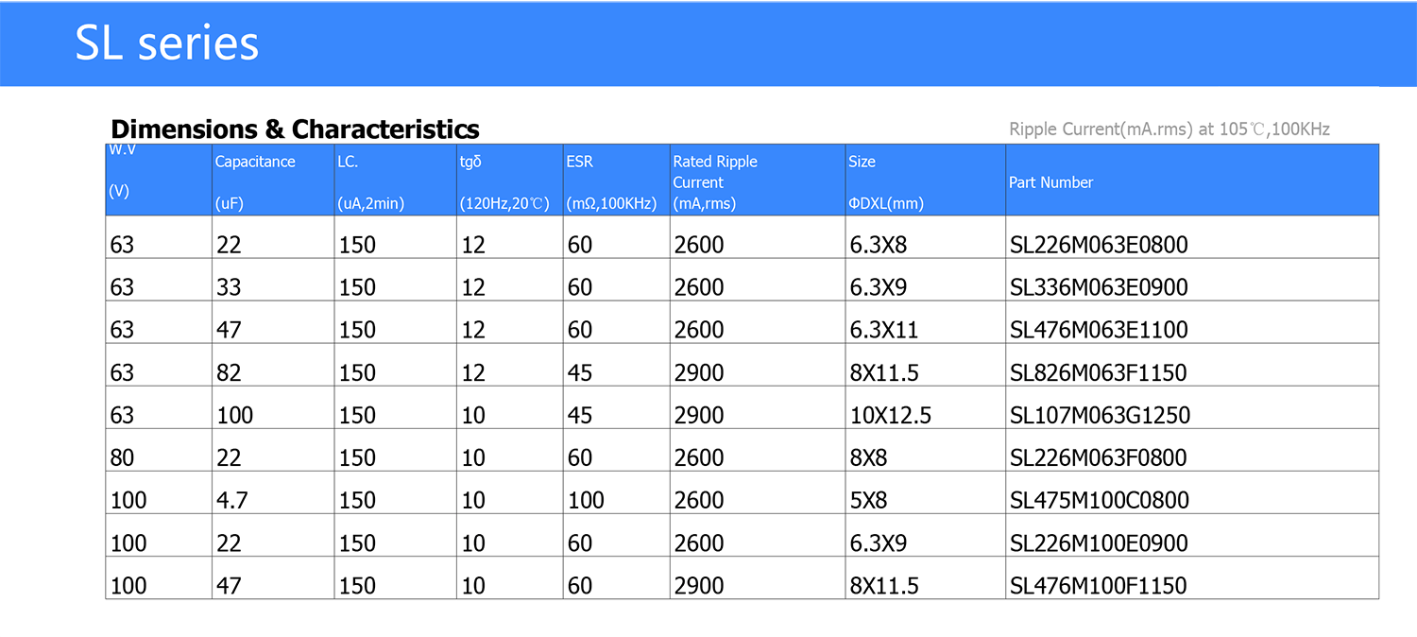1417x637 pixels.
Task: Select part number SL226M063E0800
Action: point(1099,245)
